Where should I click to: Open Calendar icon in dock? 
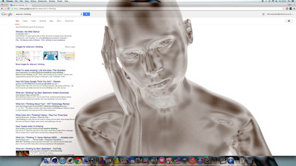(108, 160)
